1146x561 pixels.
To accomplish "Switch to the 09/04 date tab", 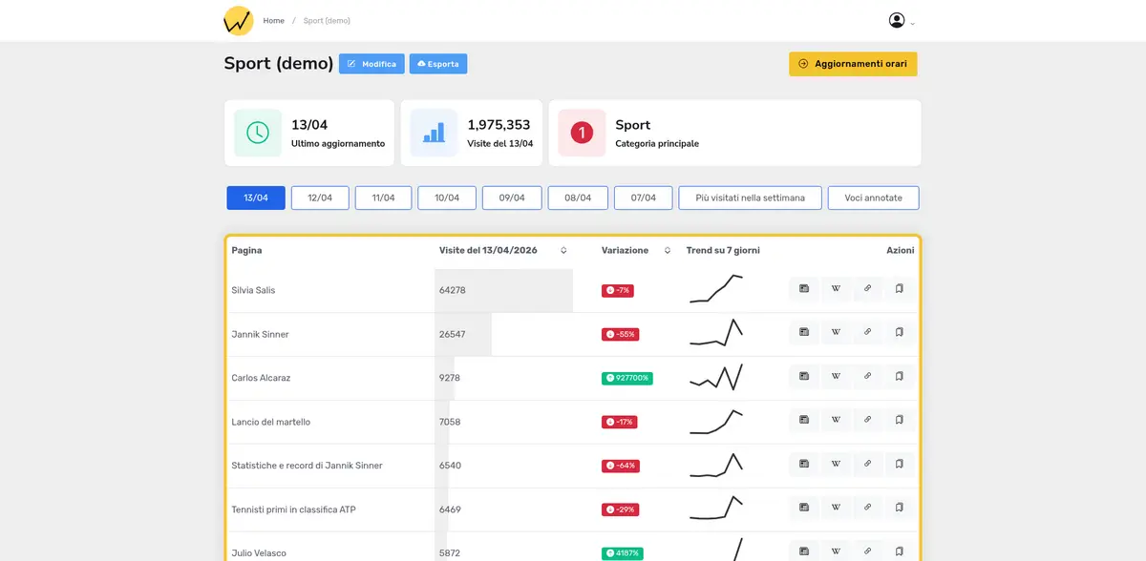I will point(512,197).
